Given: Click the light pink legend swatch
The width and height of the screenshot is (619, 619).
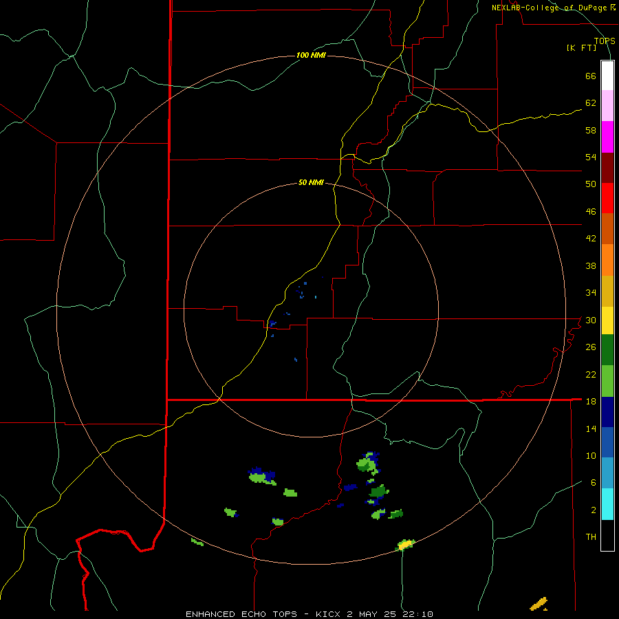Looking at the screenshot, I should tap(607, 106).
